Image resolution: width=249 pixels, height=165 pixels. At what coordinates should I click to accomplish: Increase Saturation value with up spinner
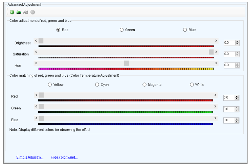tap(237, 53)
